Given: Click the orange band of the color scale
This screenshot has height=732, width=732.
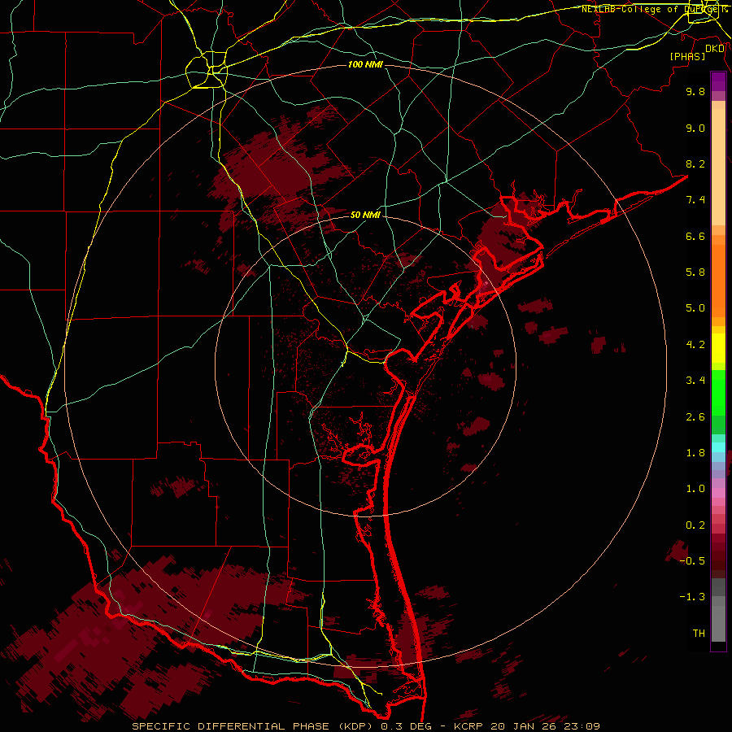Looking at the screenshot, I should [x=718, y=280].
